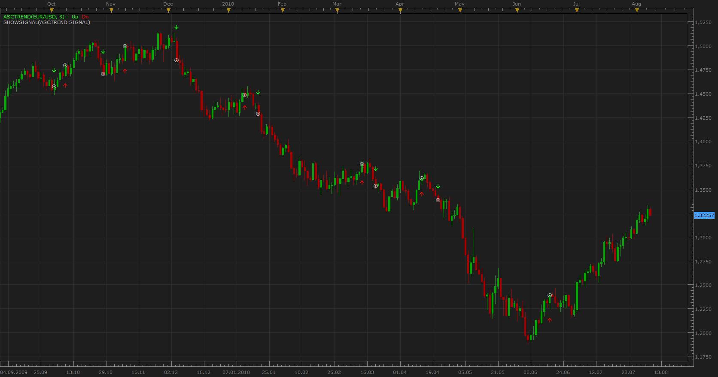Viewport: 718px width, 377px height.
Task: Click the red up-arrow signal in June
Action: 550,320
